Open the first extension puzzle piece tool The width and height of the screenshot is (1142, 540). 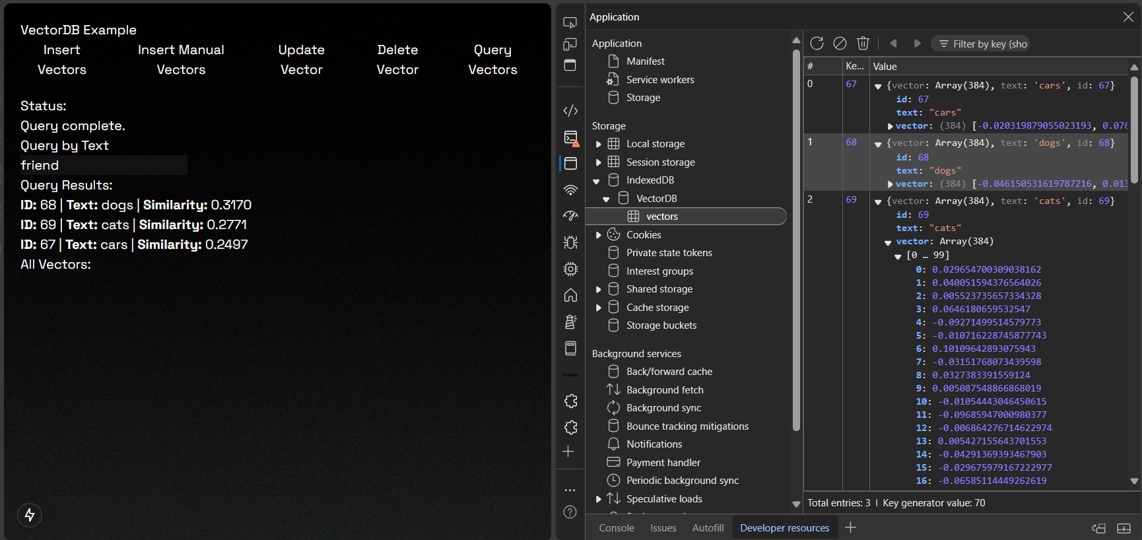570,401
